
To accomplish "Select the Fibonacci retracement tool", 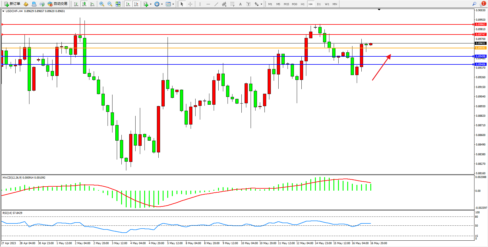I will pyautogui.click(x=232, y=4).
